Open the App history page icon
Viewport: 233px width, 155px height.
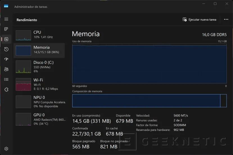coord(6,49)
